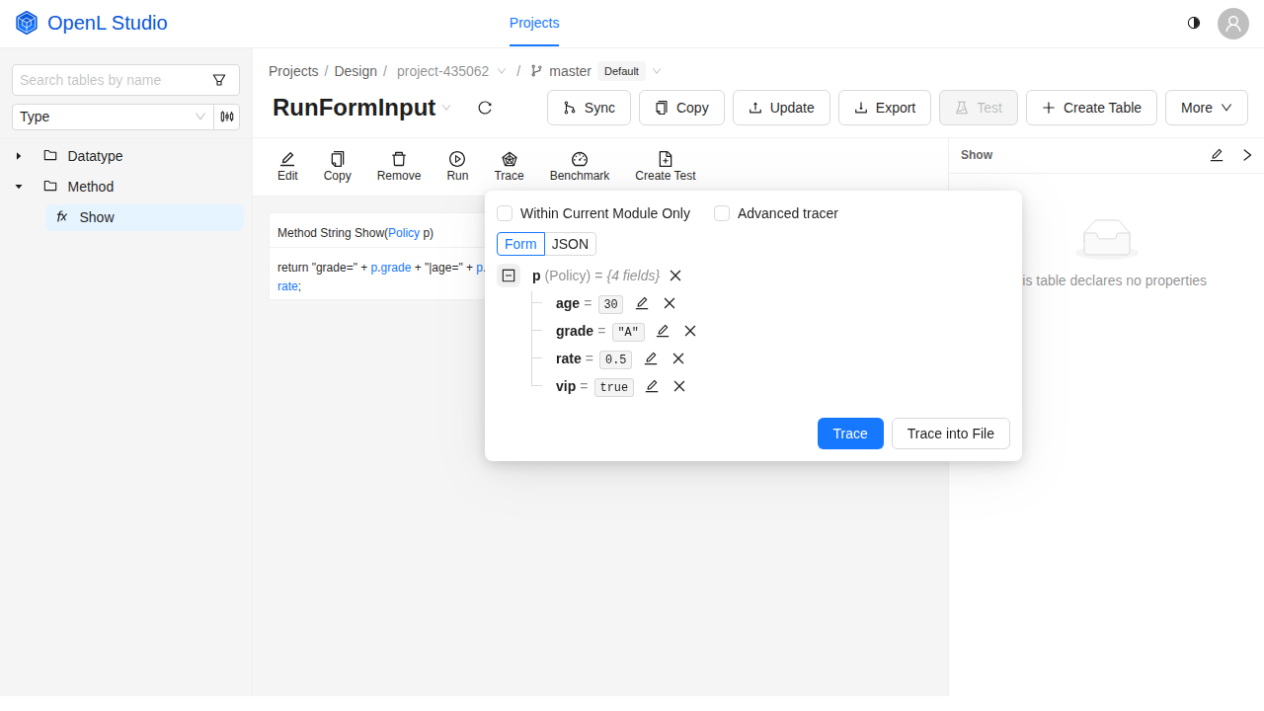Viewport: 1264px width, 711px height.
Task: Click the Default branch tag
Action: 622,71
